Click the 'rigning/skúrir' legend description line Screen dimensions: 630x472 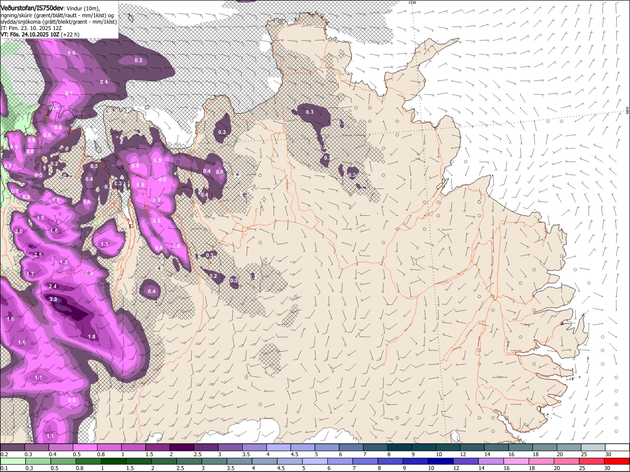coord(58,15)
